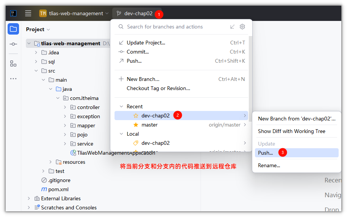
Task: Expand the resources folder
Action: 51,162
